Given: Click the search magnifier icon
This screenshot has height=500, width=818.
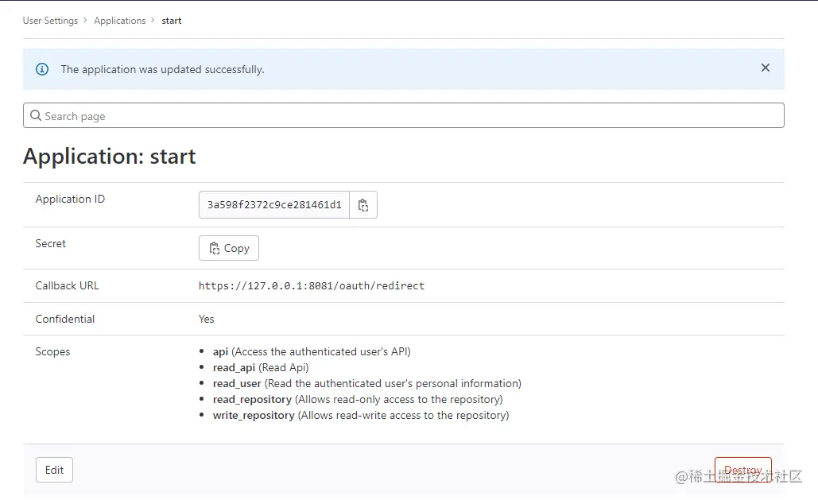Looking at the screenshot, I should pos(36,115).
